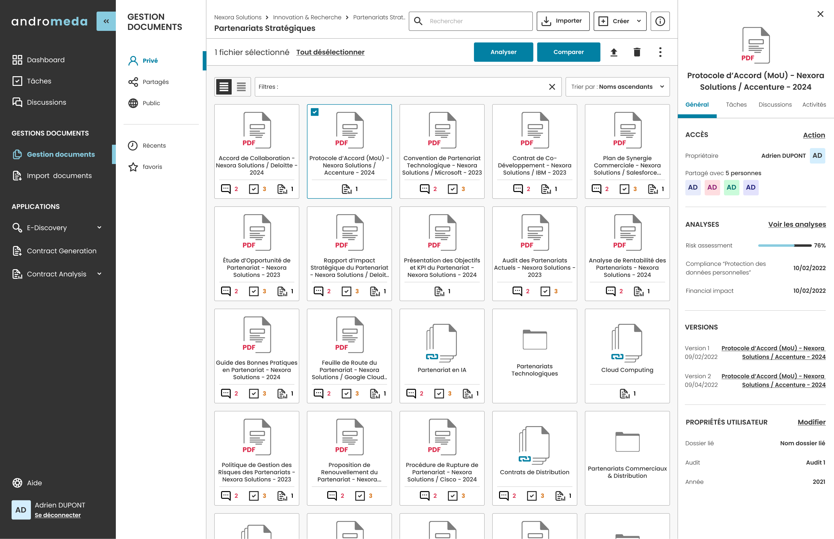Open tasks icon on Convention de Partenariat card
This screenshot has height=539, width=834.
pyautogui.click(x=453, y=189)
